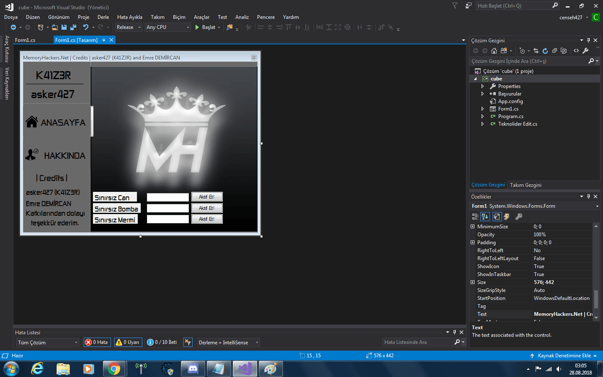Open Windows Explorer from the taskbar

[63, 369]
